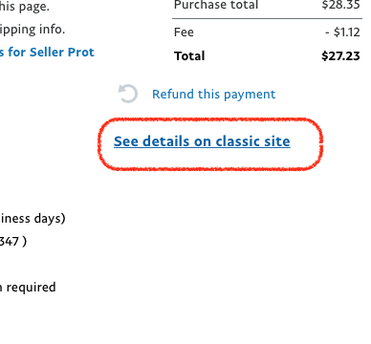
Task: Open See details on classic site
Action: point(202,141)
